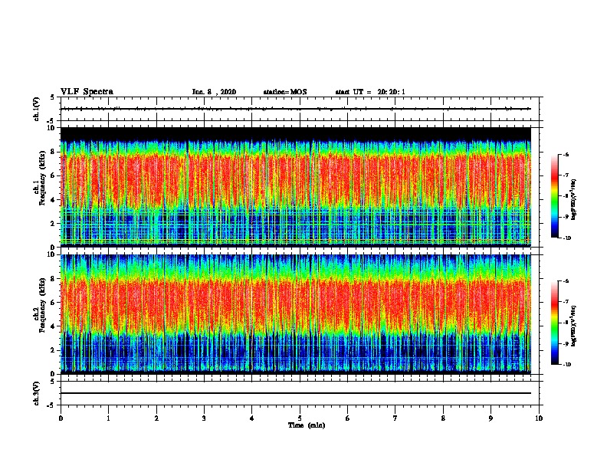This screenshot has height=469, width=607.
Task: Click the ch.1 PSD color bar
Action: coord(555,196)
